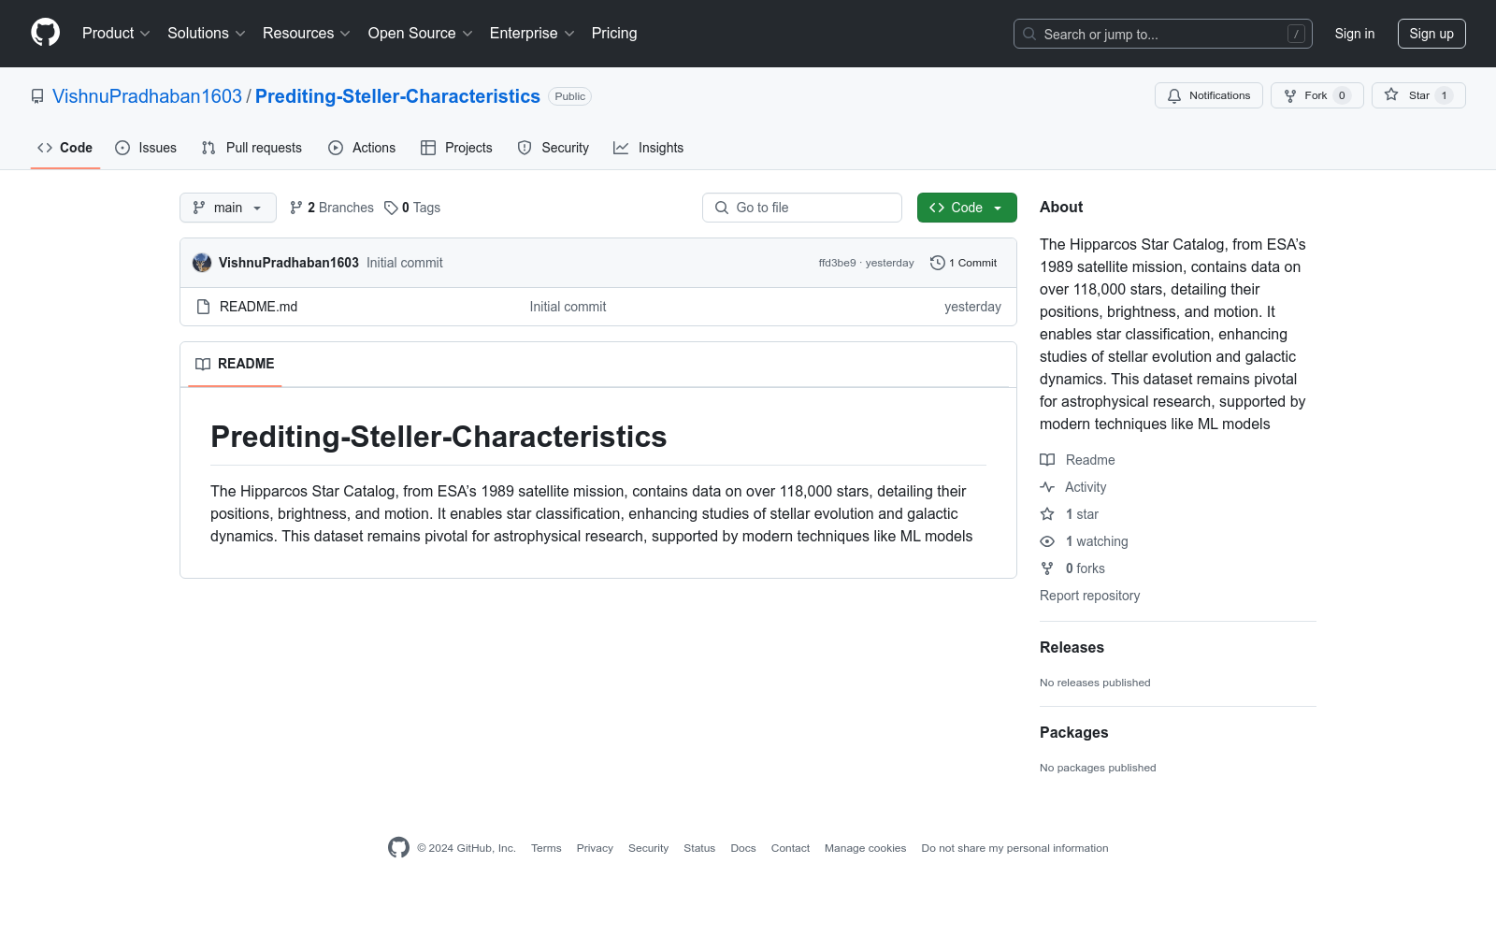The height and width of the screenshot is (935, 1496).
Task: Click Manage cookies in footer
Action: 865,848
